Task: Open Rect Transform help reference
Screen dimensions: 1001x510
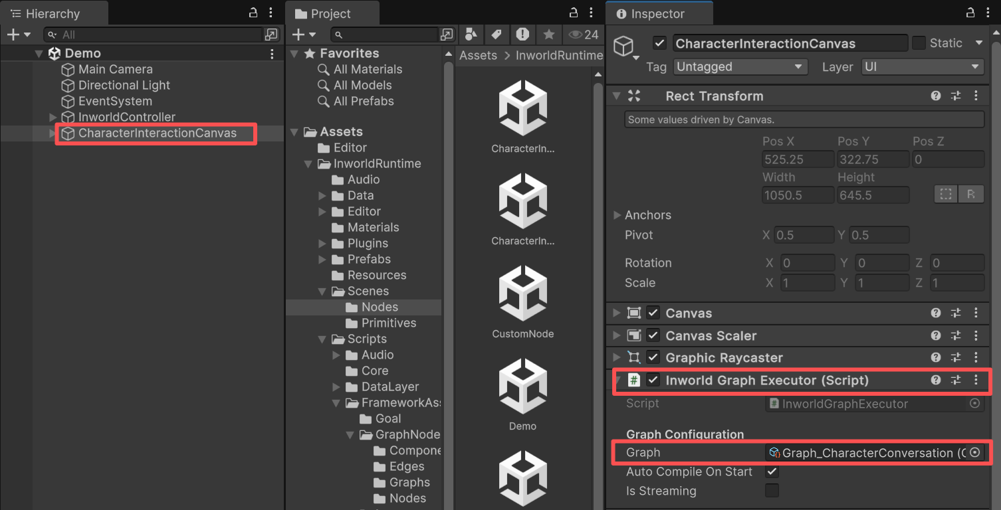Action: 936,96
